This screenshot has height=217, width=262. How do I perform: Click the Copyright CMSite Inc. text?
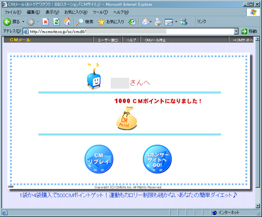[128, 187]
